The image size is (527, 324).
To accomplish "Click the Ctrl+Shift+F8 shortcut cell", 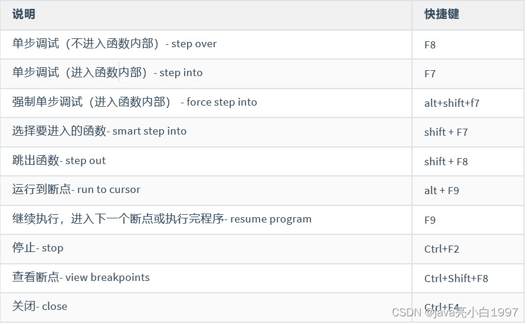I will pos(456,279).
